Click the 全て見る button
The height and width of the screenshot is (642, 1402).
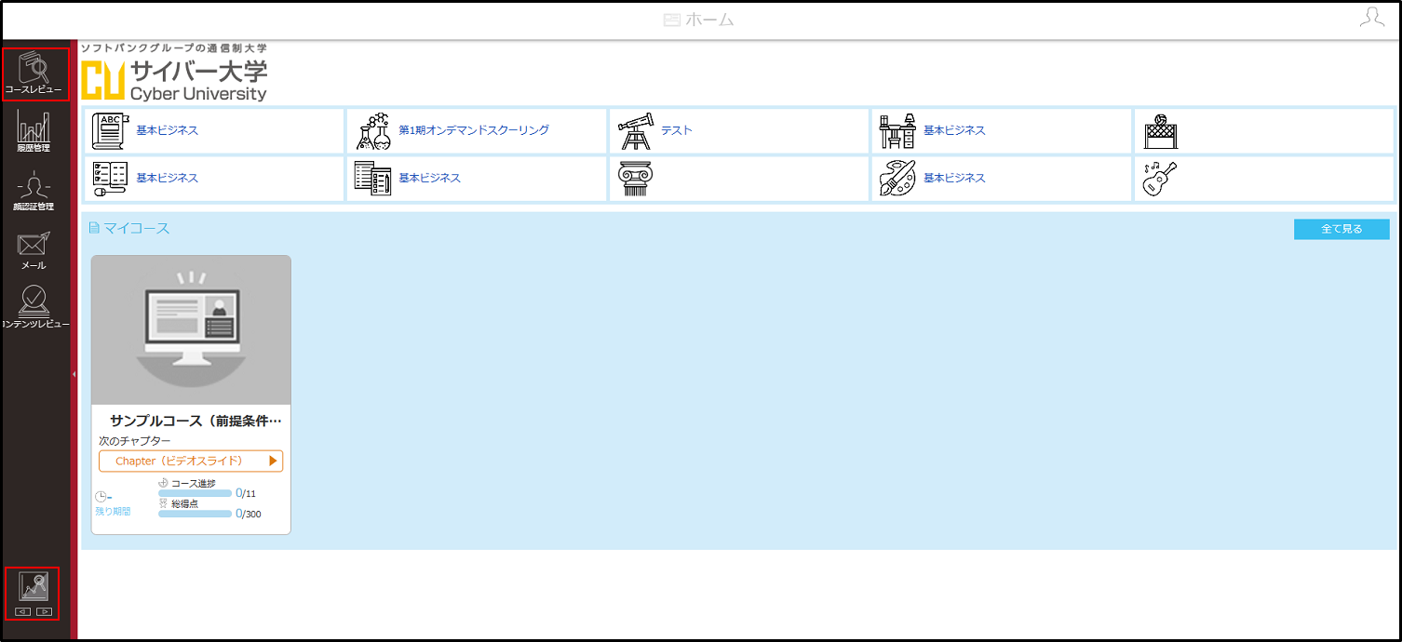[1341, 229]
